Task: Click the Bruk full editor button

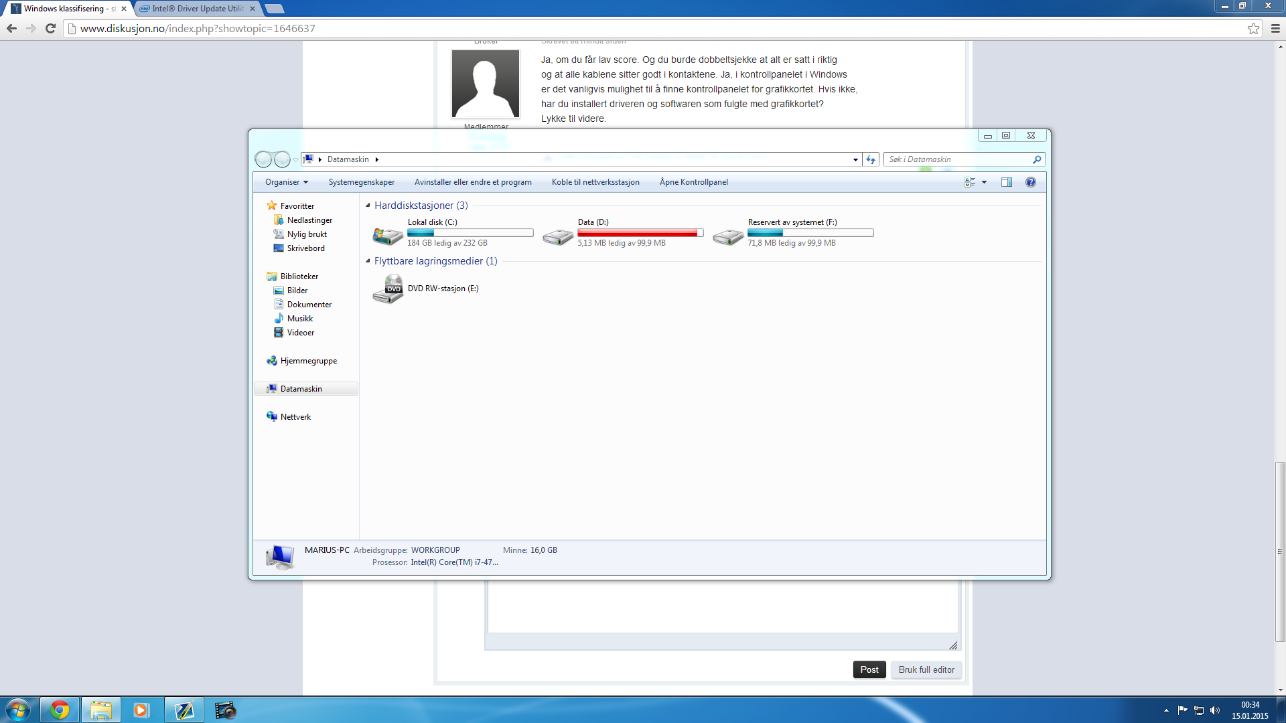Action: [926, 669]
